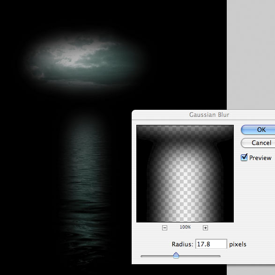The height and width of the screenshot is (275, 275).
Task: Click inside the blur preview thumbnail
Action: [x=185, y=174]
